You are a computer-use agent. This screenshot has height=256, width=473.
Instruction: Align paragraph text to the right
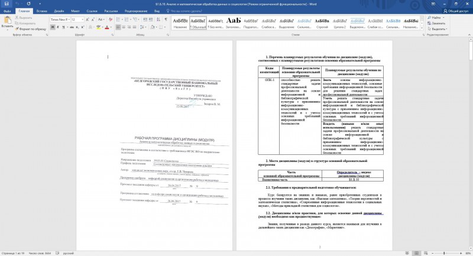[x=129, y=27]
